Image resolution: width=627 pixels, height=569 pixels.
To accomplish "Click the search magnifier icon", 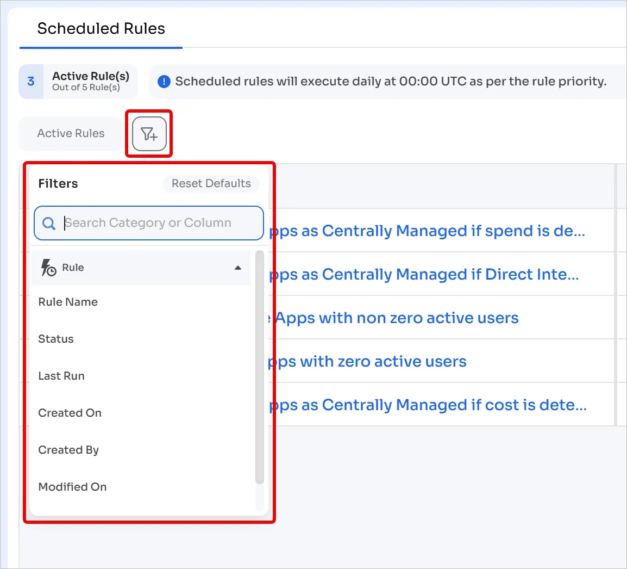I will coord(49,224).
